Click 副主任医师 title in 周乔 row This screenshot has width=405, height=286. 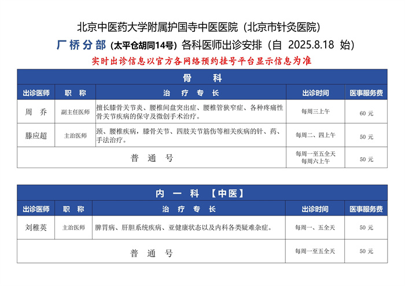pyautogui.click(x=75, y=112)
